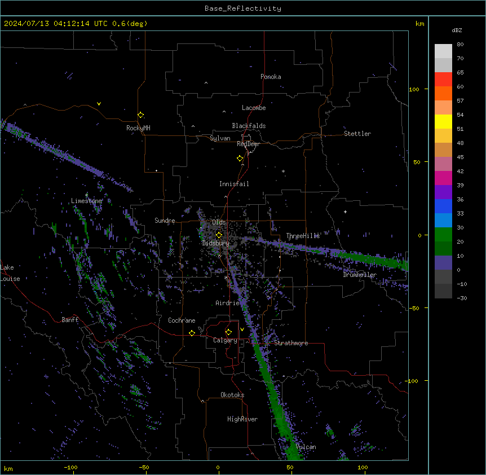Screen dimensions: 486x475
Task: Click the Ponoka city label
Action: [271, 77]
